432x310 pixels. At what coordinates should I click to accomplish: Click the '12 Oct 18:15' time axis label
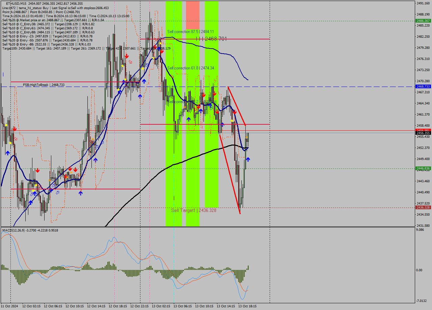tap(118, 306)
